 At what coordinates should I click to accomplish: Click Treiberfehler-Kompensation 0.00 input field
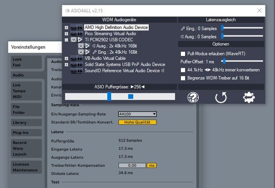click(132, 165)
